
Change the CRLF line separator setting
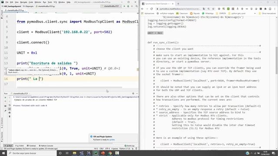point(102,149)
